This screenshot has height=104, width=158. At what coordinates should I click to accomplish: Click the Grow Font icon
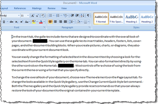32,16
